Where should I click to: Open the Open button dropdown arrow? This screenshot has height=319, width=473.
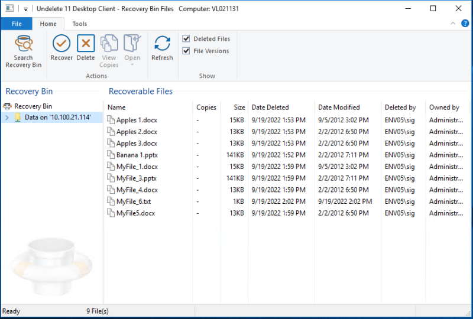[x=132, y=64]
